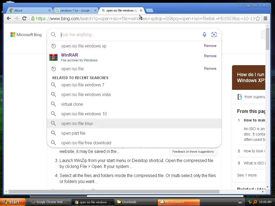This screenshot has height=206, width=275.
Task: Click the search magnifier in Bing box
Action: [53, 35]
